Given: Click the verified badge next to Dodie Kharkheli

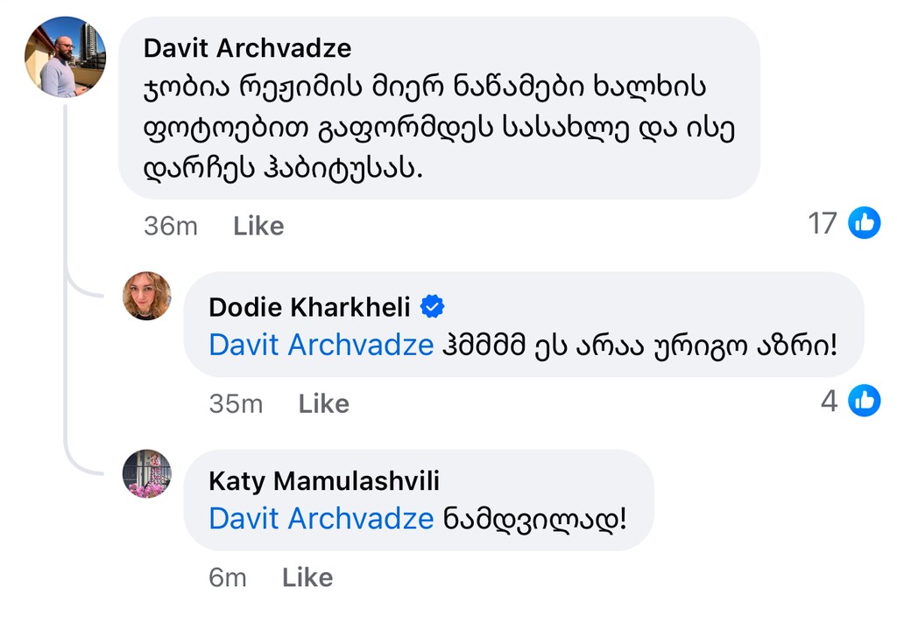Looking at the screenshot, I should 433,307.
